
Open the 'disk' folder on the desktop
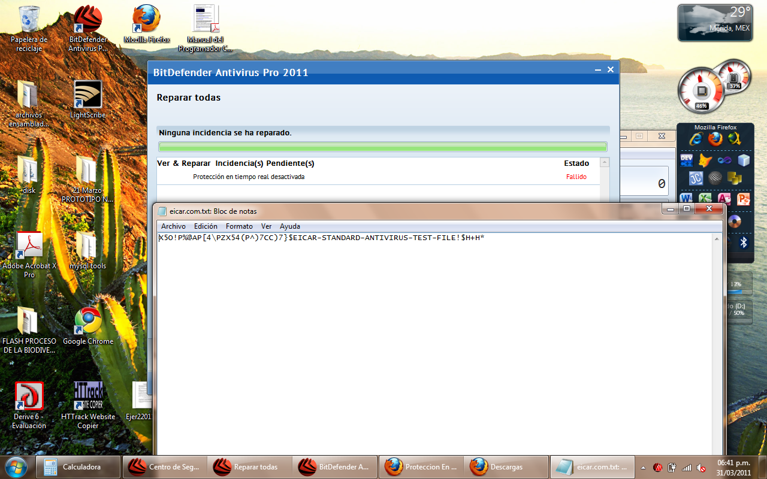(x=29, y=175)
